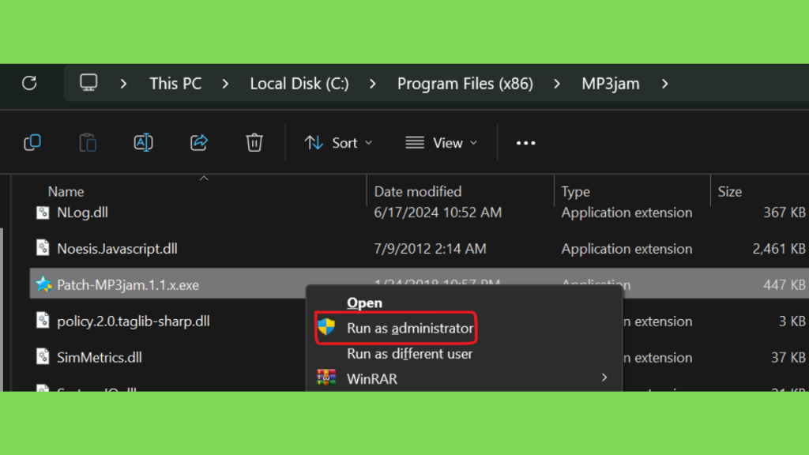This screenshot has width=809, height=455.
Task: Copy the selected file
Action: [x=32, y=142]
